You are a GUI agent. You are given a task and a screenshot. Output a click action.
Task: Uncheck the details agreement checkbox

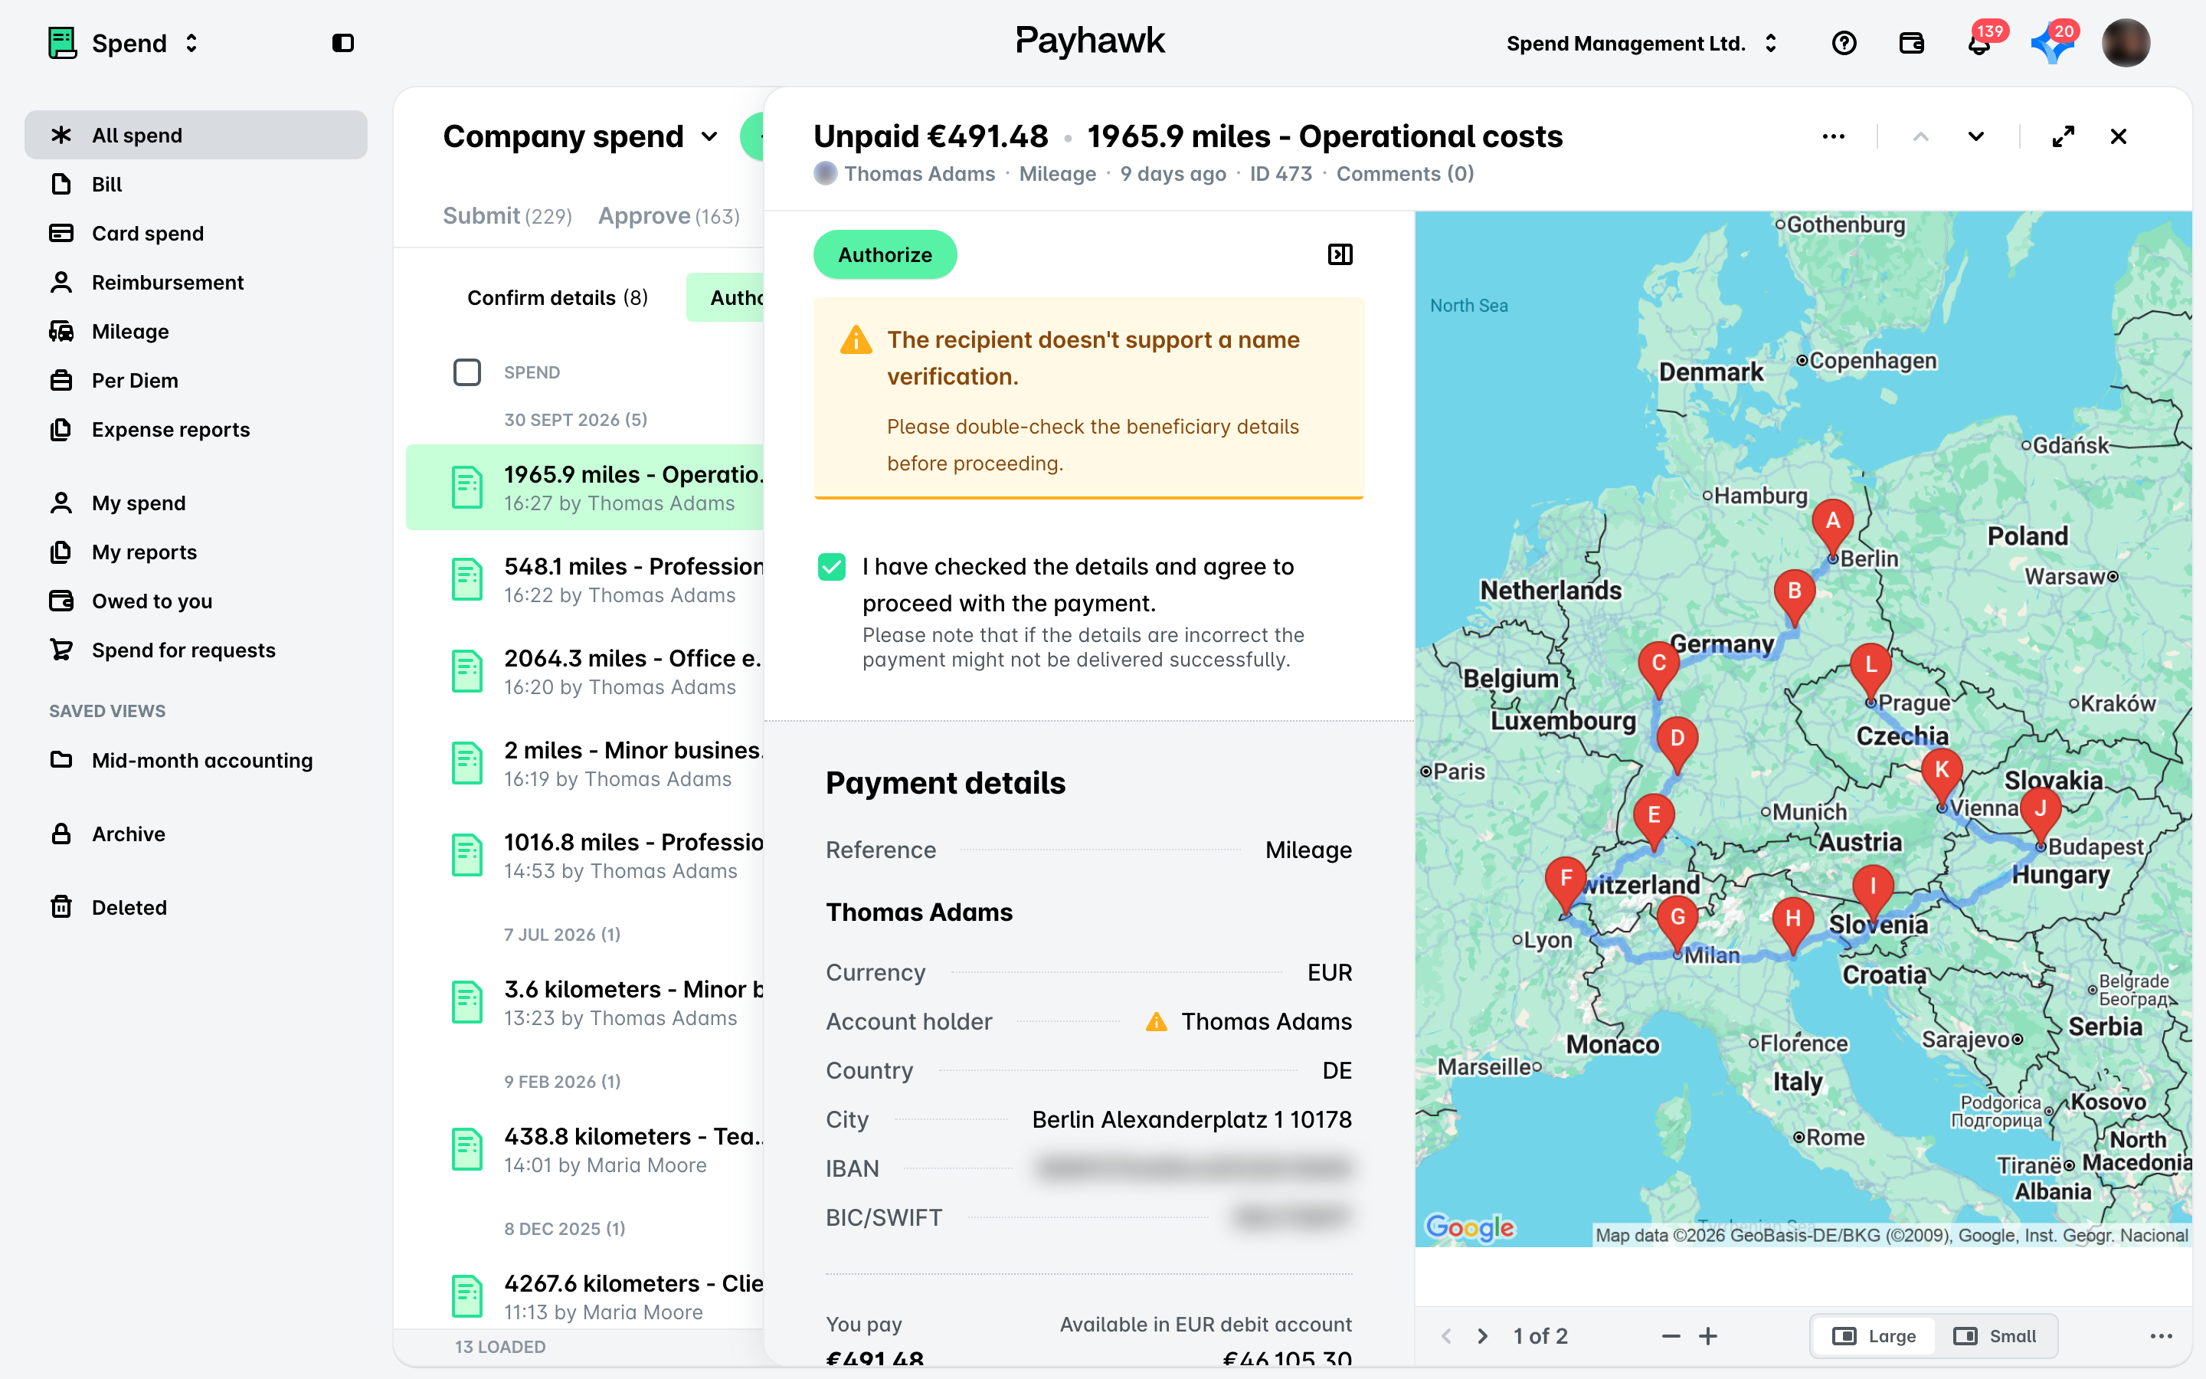[831, 566]
